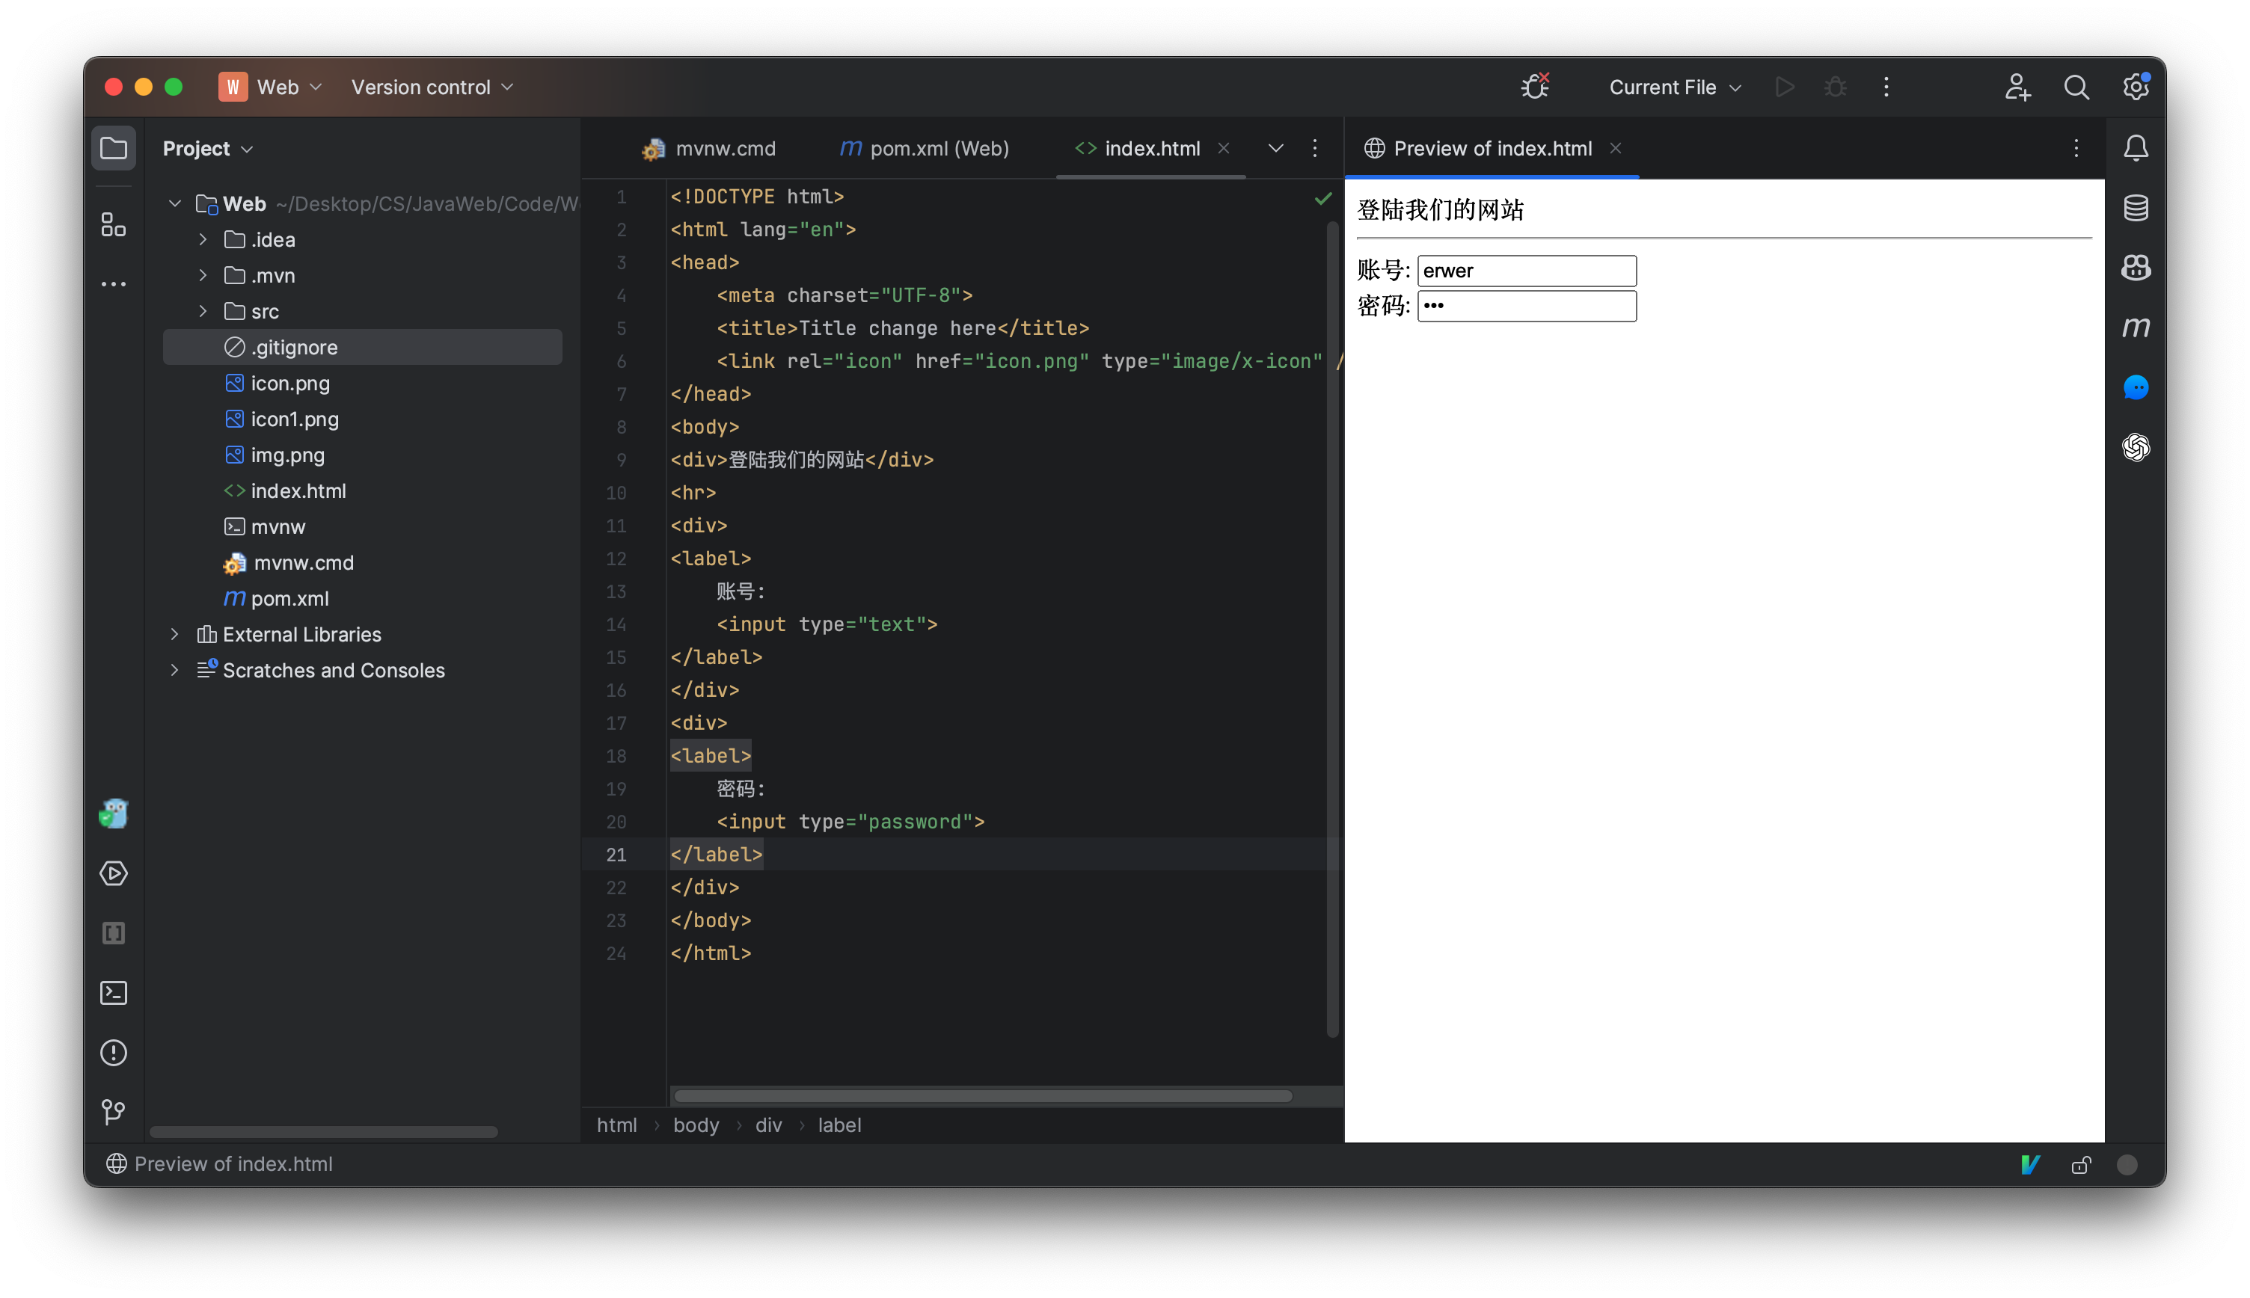Expand the .mvn folder
Image resolution: width=2250 pixels, height=1298 pixels.
203,274
